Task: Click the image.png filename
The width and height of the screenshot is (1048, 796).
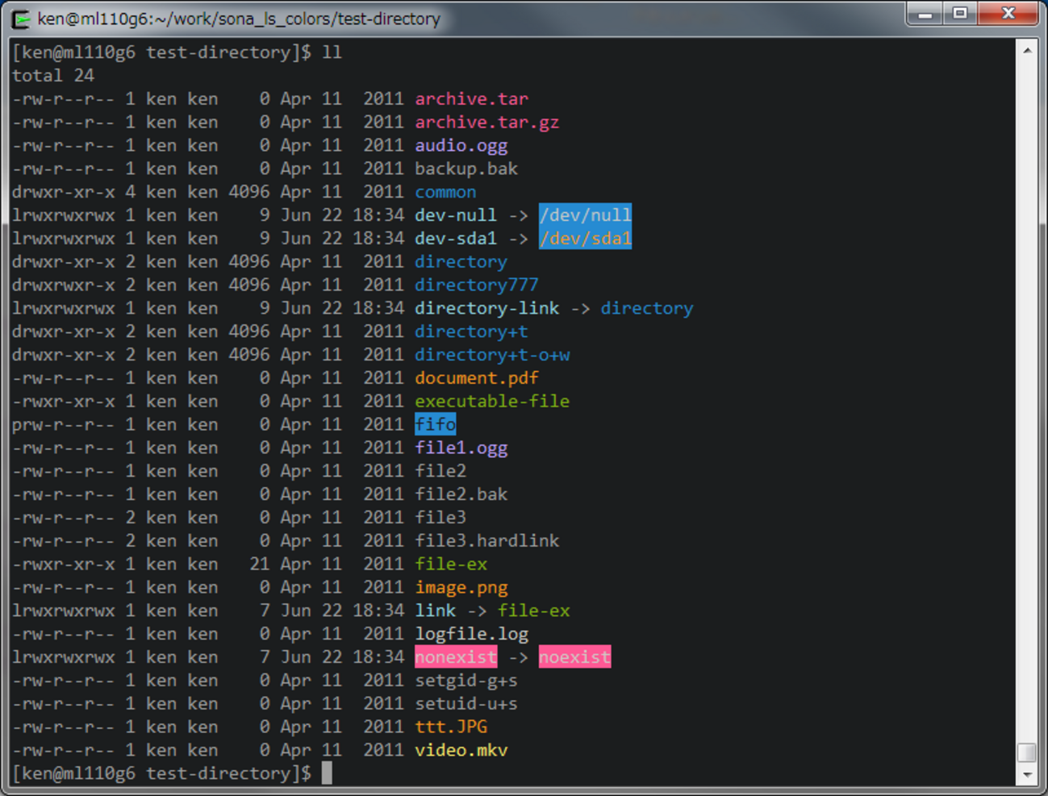Action: click(461, 588)
